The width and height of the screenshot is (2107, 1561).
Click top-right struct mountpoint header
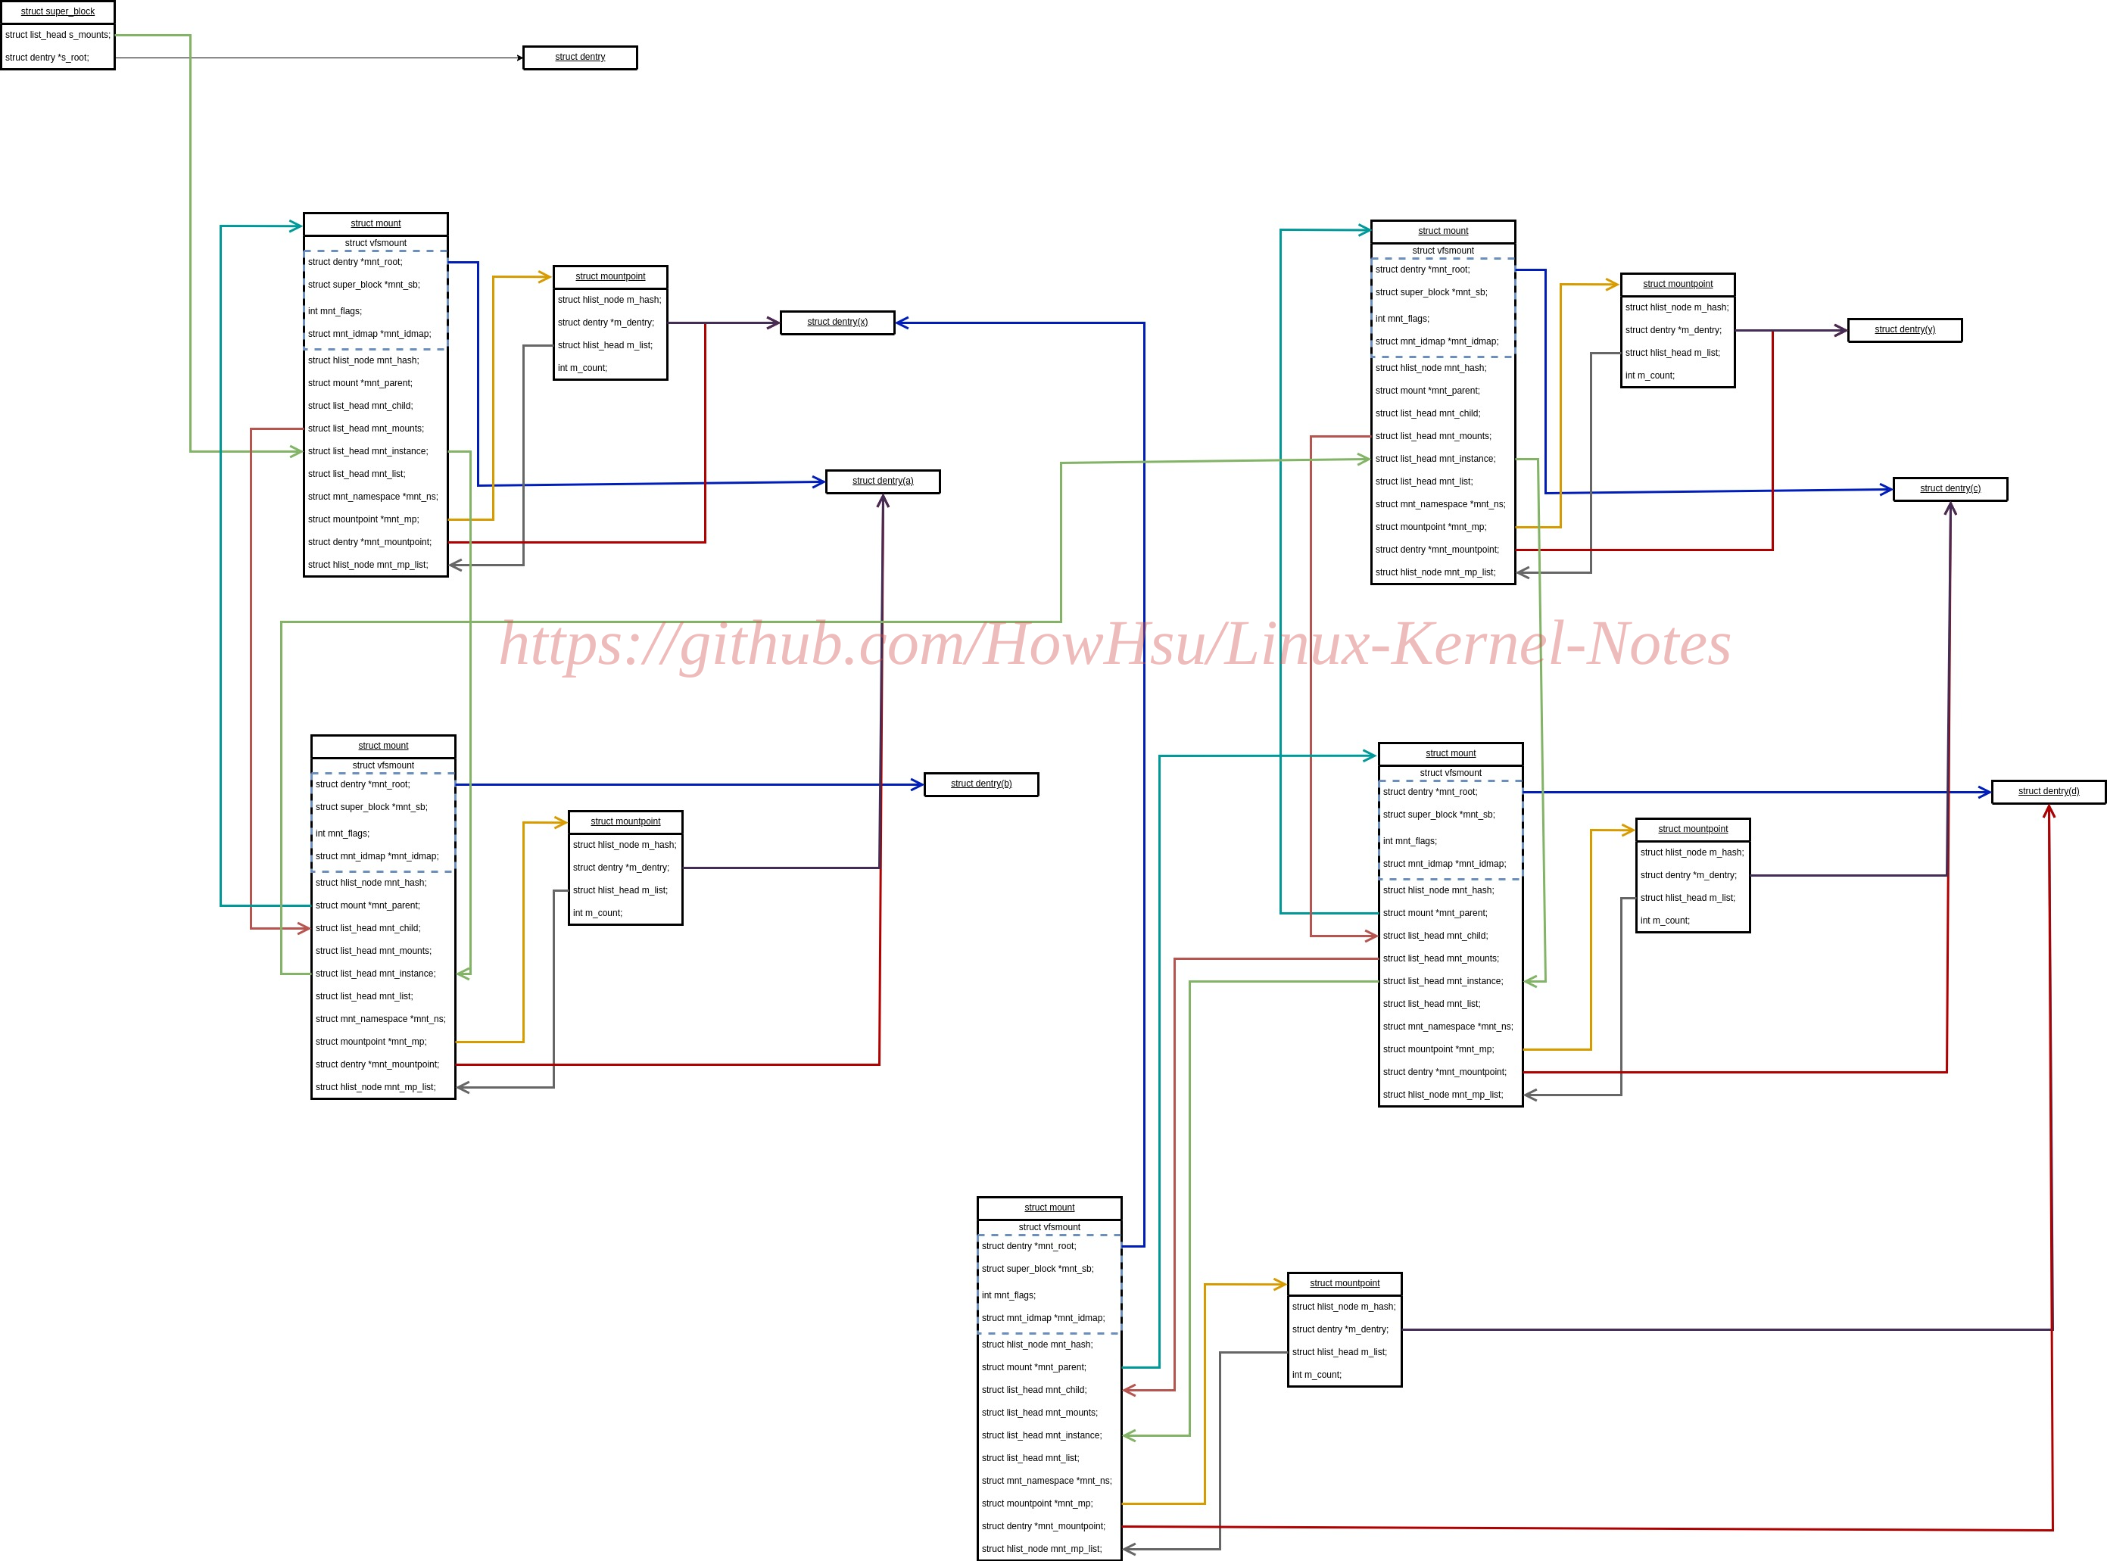(x=1677, y=285)
